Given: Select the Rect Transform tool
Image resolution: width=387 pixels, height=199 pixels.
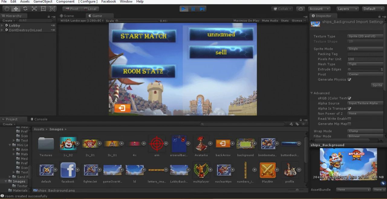Looking at the screenshot, I should click(x=43, y=9).
